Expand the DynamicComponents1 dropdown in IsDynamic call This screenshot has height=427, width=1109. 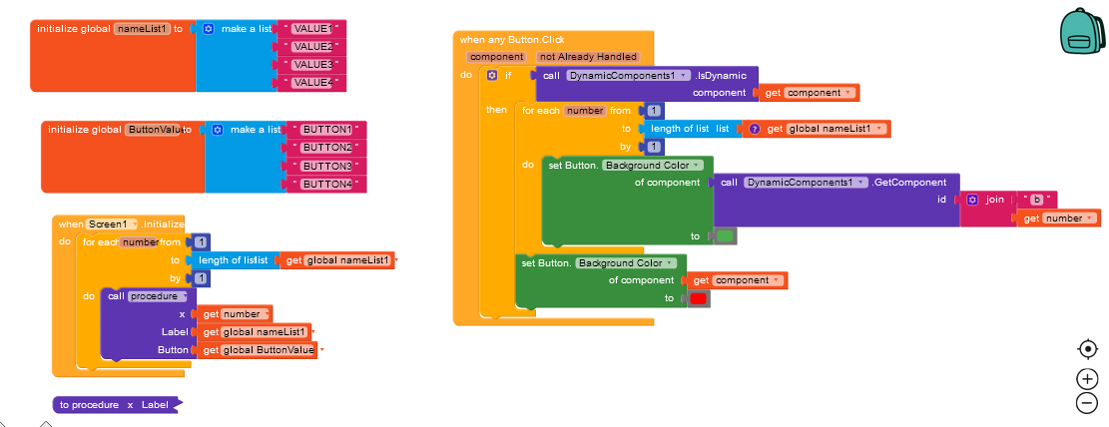(628, 75)
